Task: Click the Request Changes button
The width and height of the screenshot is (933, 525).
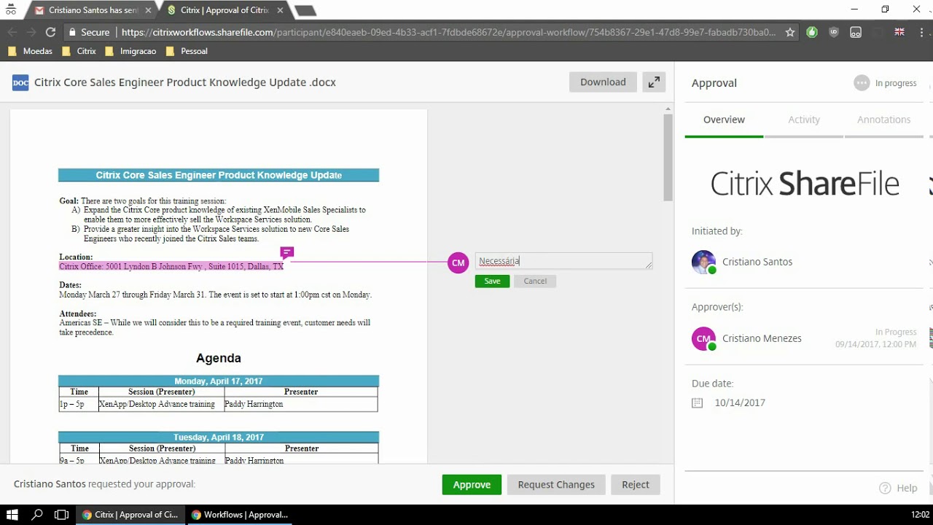Action: coord(556,485)
